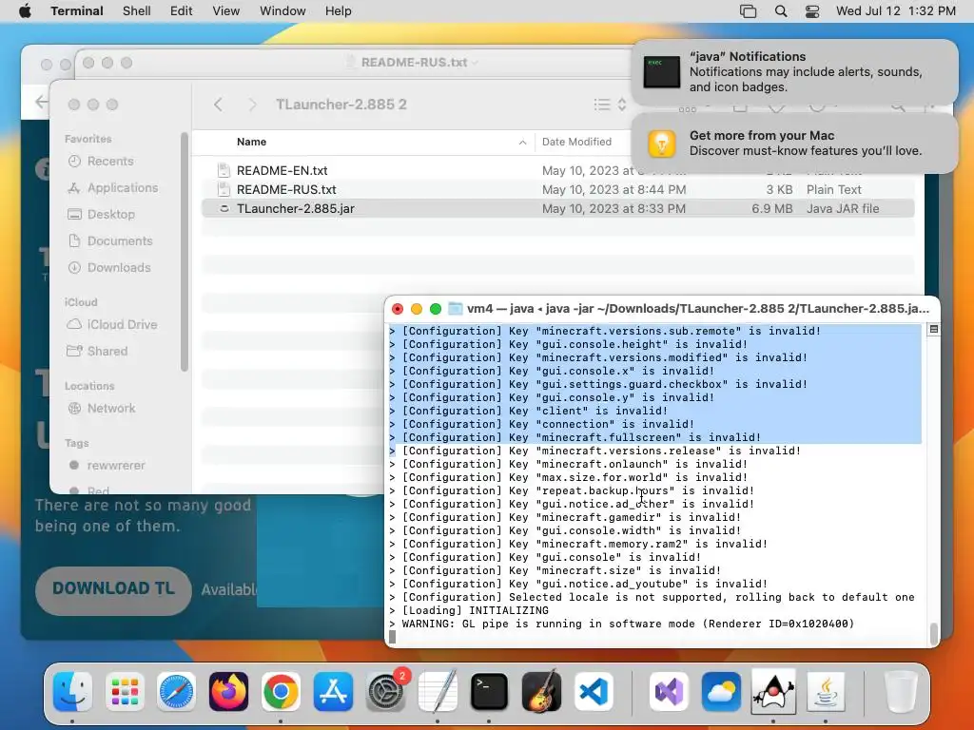974x730 pixels.
Task: Open Desktop in Finder sidebar
Action: click(110, 214)
